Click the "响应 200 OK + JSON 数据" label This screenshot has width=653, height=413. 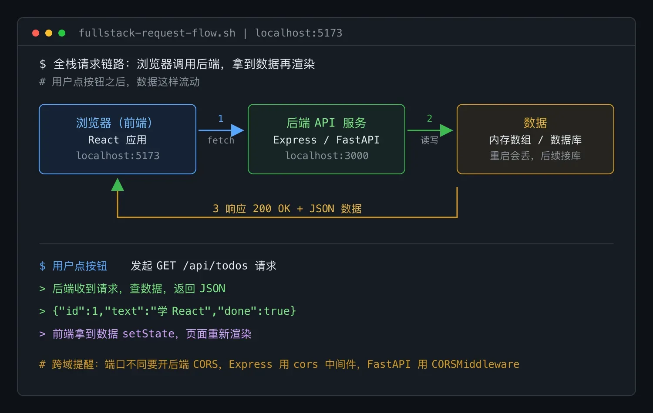[293, 209]
